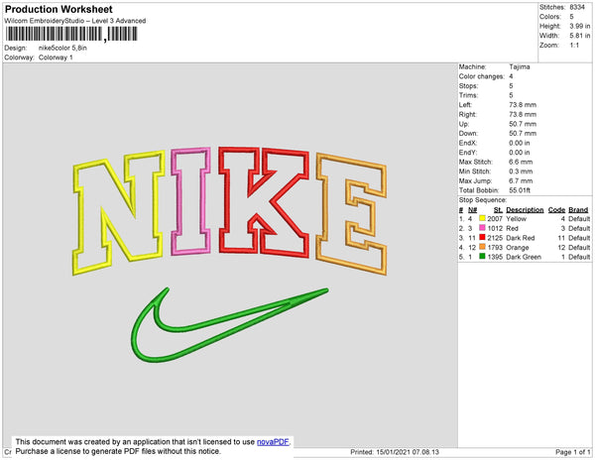Click the 'Page 1 of 1' footer text
This screenshot has height=460, width=595.
click(x=573, y=452)
